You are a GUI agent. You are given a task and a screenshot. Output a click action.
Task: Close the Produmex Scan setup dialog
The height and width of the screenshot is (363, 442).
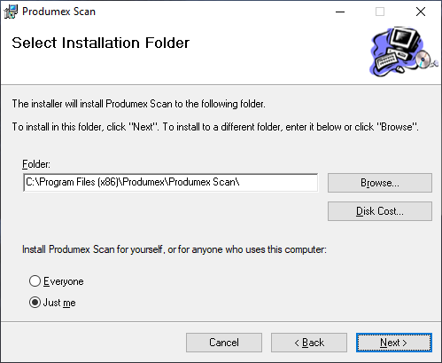(x=421, y=12)
